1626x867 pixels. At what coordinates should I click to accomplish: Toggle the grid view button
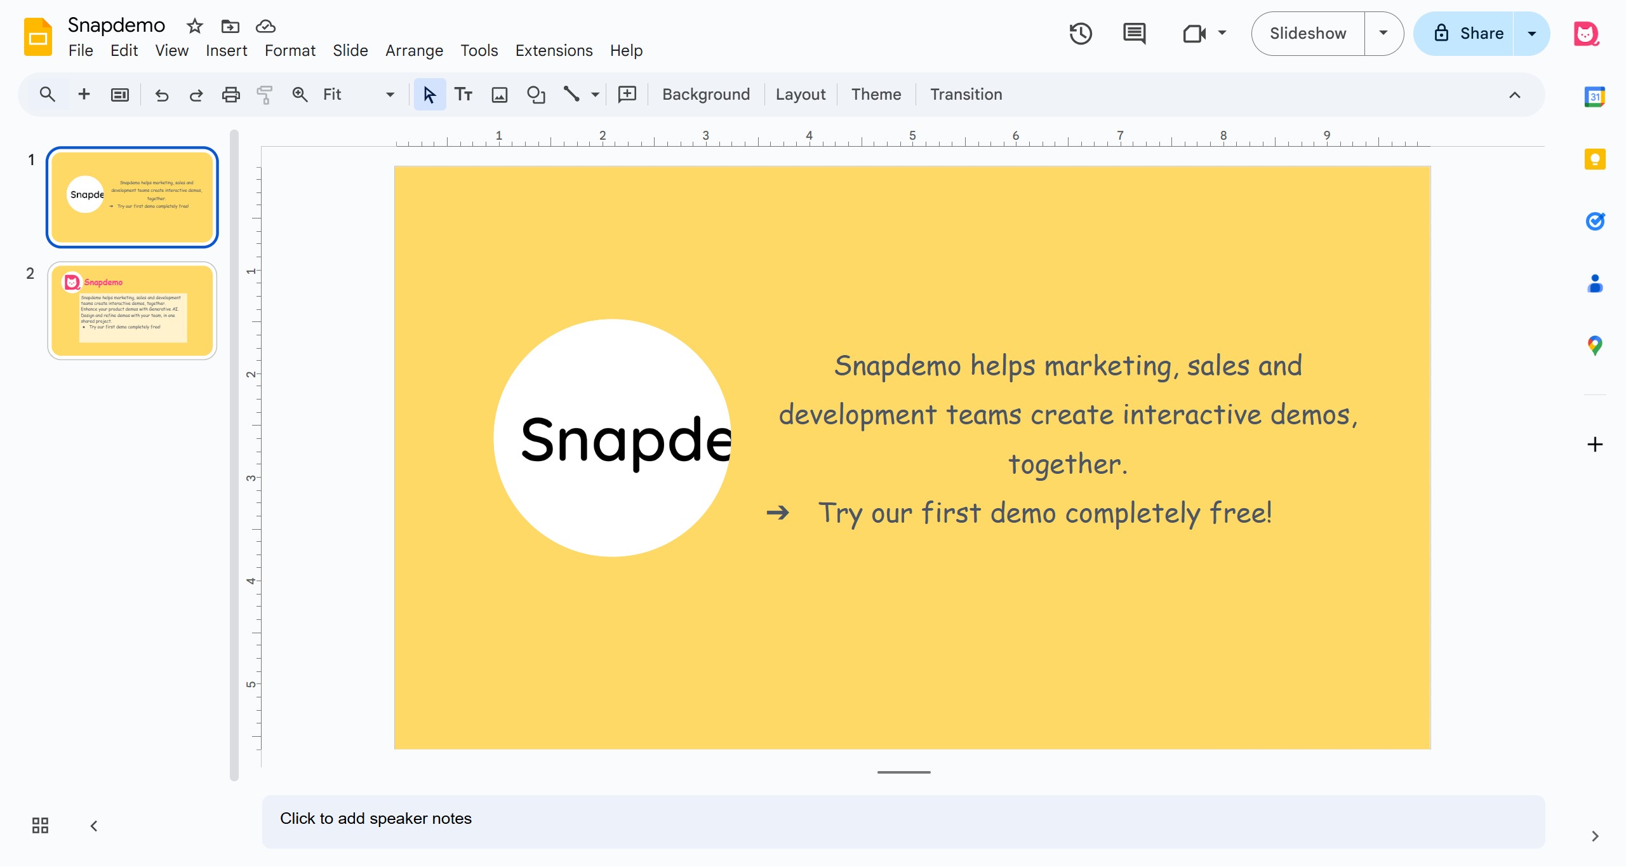tap(40, 825)
